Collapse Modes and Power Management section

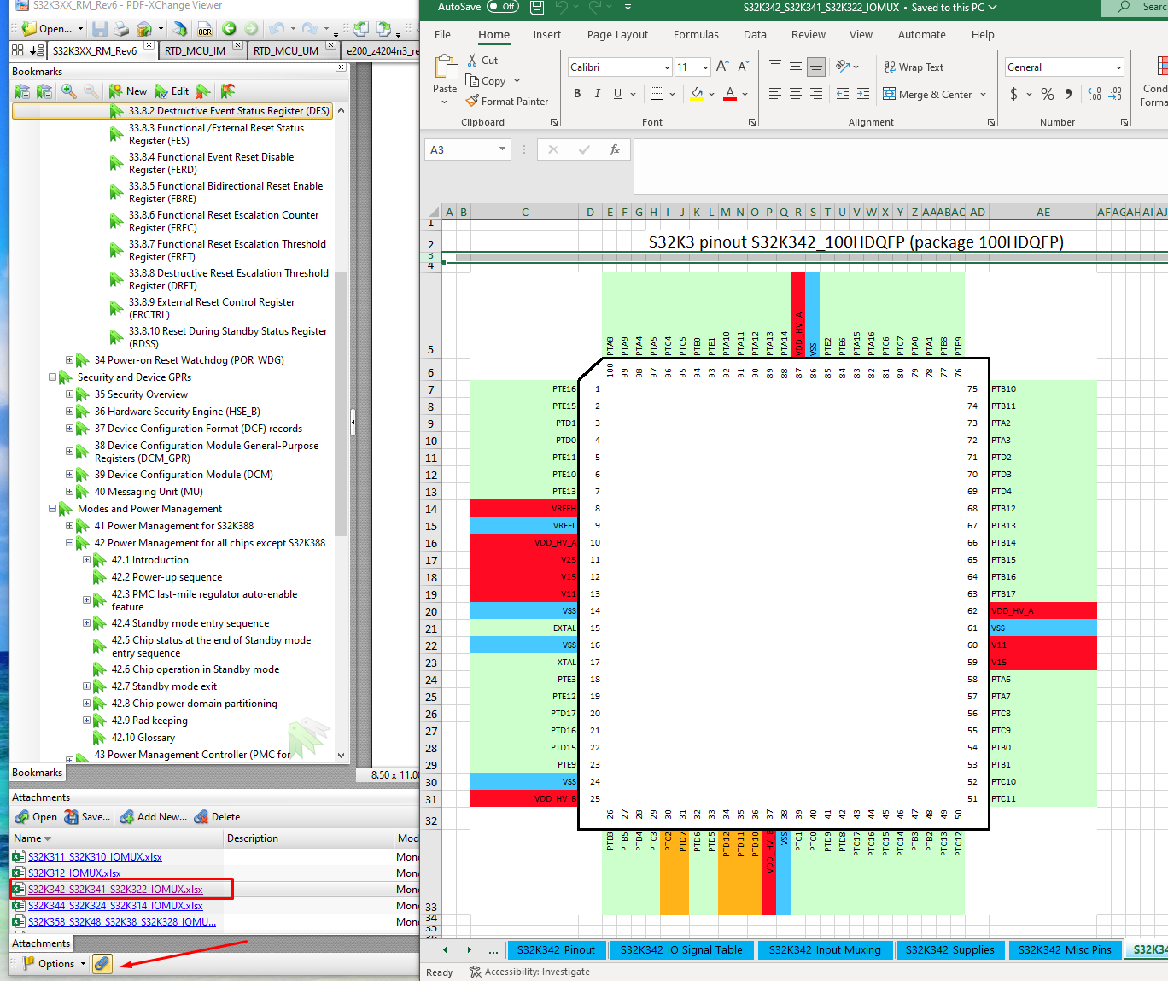point(52,509)
